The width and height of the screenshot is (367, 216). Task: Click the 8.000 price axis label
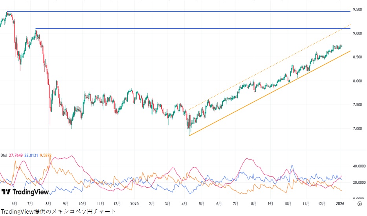357,81
